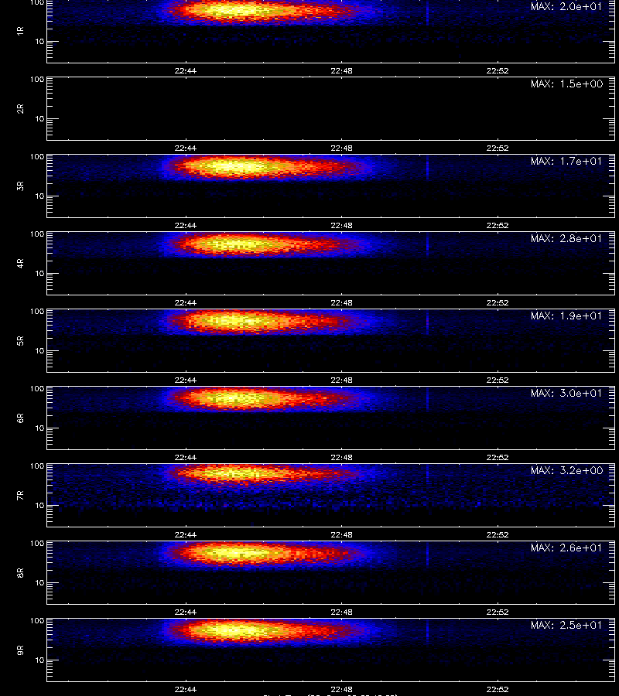Select the 3R axis label
Image resolution: width=619 pixels, height=696 pixels.
point(20,186)
